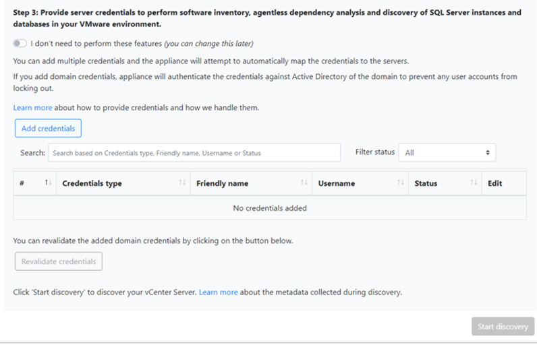Image resolution: width=537 pixels, height=355 pixels.
Task: Open the Filter status dropdown
Action: coord(447,153)
